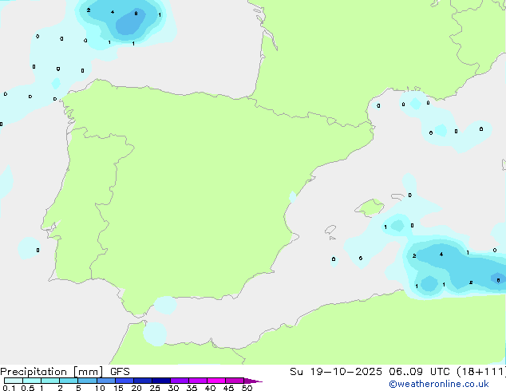Screen dimensions: 506x391
Task: Click the 0.1 mm legend color box
Action: tap(14, 381)
